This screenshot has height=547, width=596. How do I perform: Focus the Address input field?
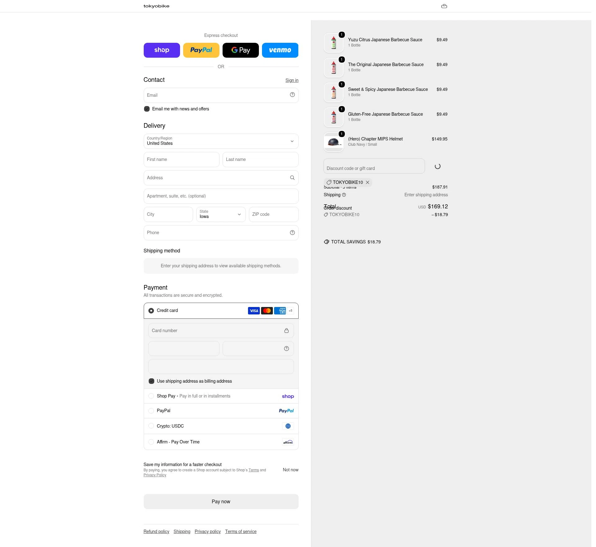pyautogui.click(x=221, y=178)
